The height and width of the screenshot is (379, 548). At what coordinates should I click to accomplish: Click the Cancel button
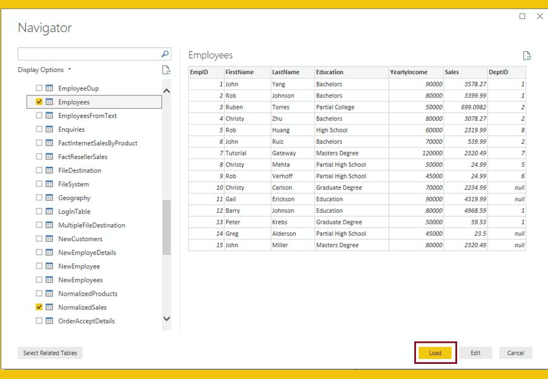click(515, 353)
